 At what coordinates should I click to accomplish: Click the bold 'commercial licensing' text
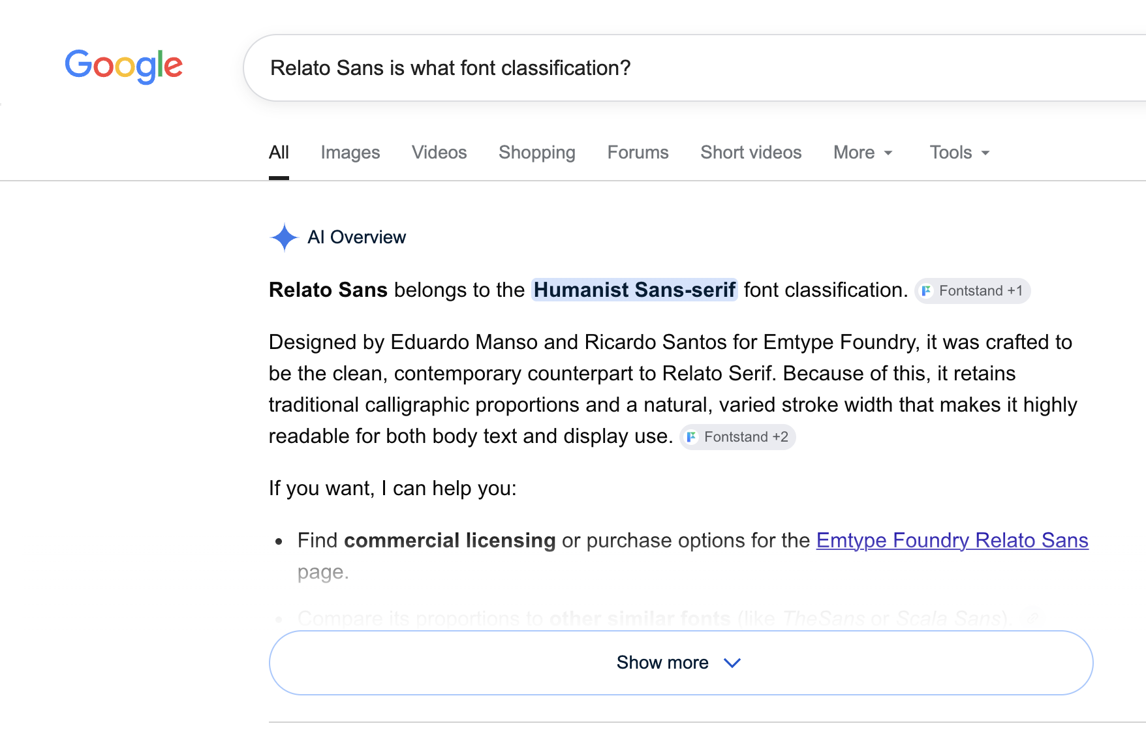[x=450, y=541]
